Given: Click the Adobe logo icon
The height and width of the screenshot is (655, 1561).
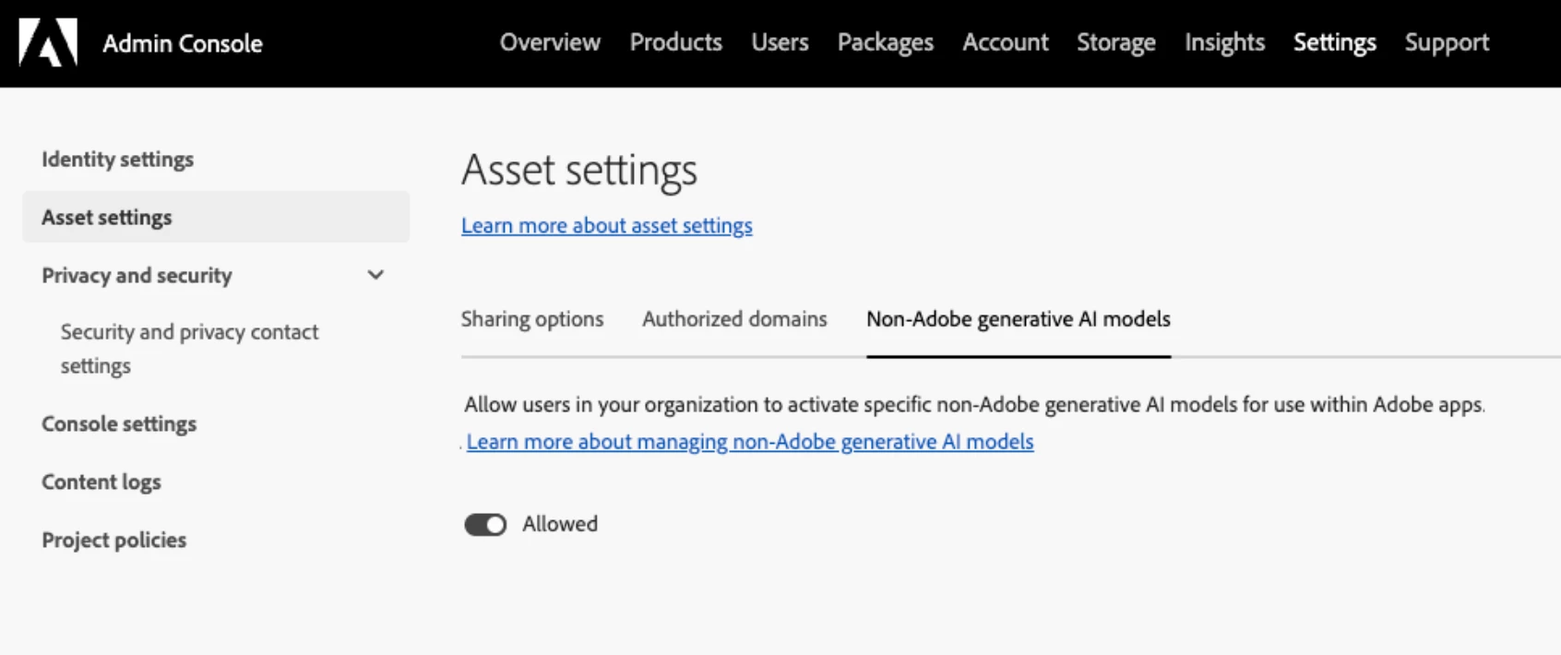Looking at the screenshot, I should [48, 42].
